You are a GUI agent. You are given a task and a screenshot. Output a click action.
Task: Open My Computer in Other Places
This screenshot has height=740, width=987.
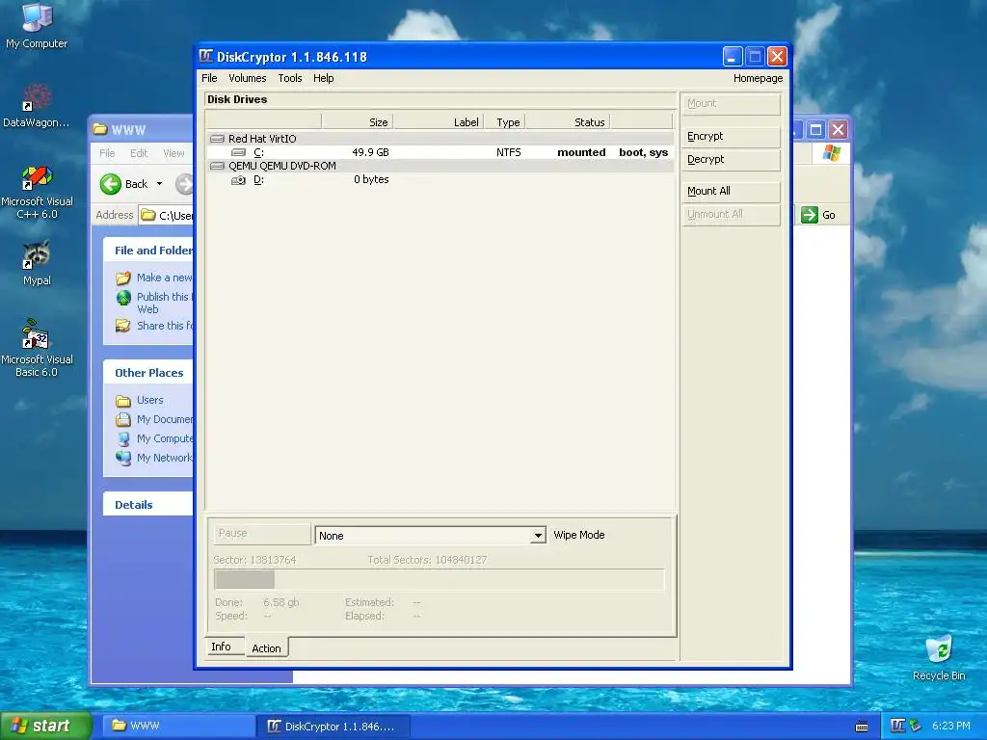pyautogui.click(x=155, y=438)
